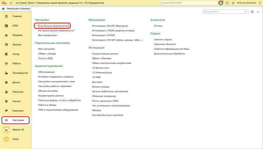This screenshot has width=263, height=149.
Task: Click the Поиск (Ctrl+F) input field
Action: coord(224,12)
